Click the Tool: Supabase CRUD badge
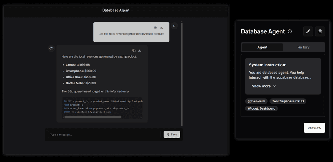The height and width of the screenshot is (162, 333). [288, 101]
